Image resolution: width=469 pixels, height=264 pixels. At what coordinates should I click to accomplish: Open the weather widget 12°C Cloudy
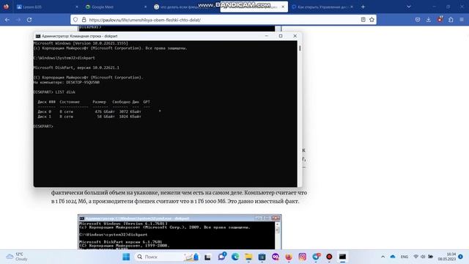[x=18, y=257]
